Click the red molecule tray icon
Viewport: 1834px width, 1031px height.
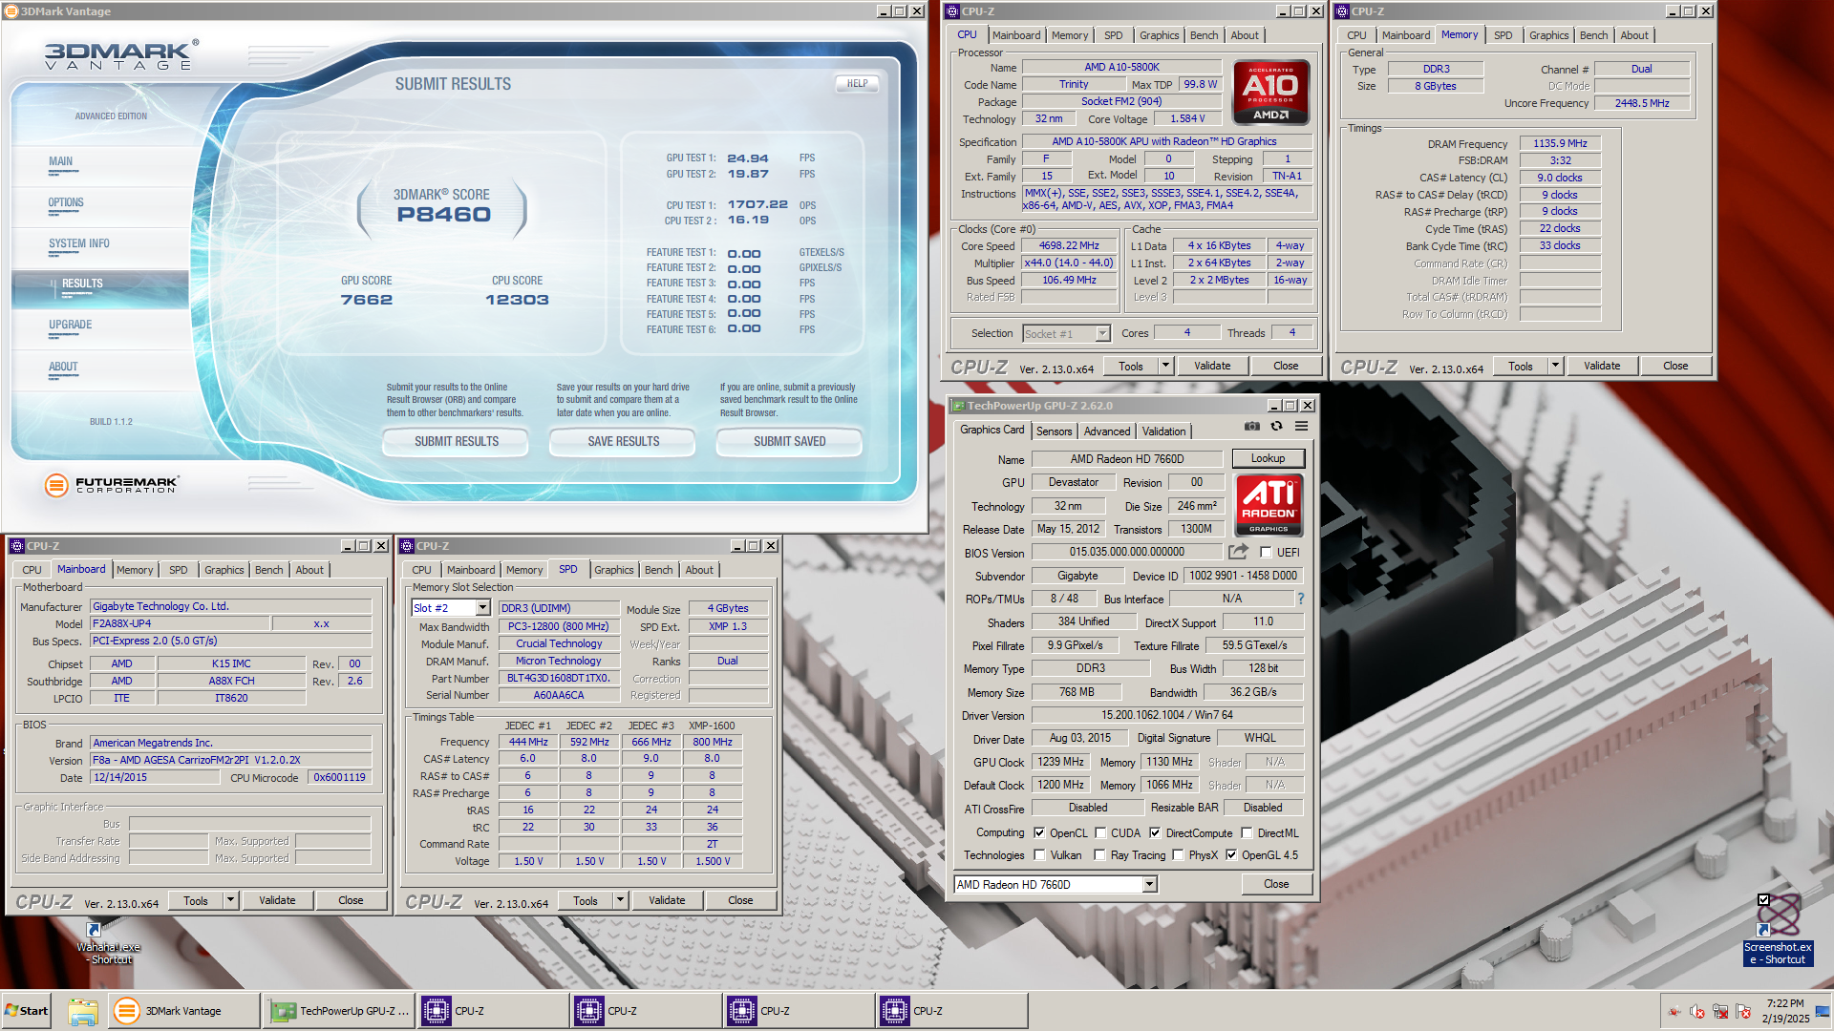[1674, 1011]
